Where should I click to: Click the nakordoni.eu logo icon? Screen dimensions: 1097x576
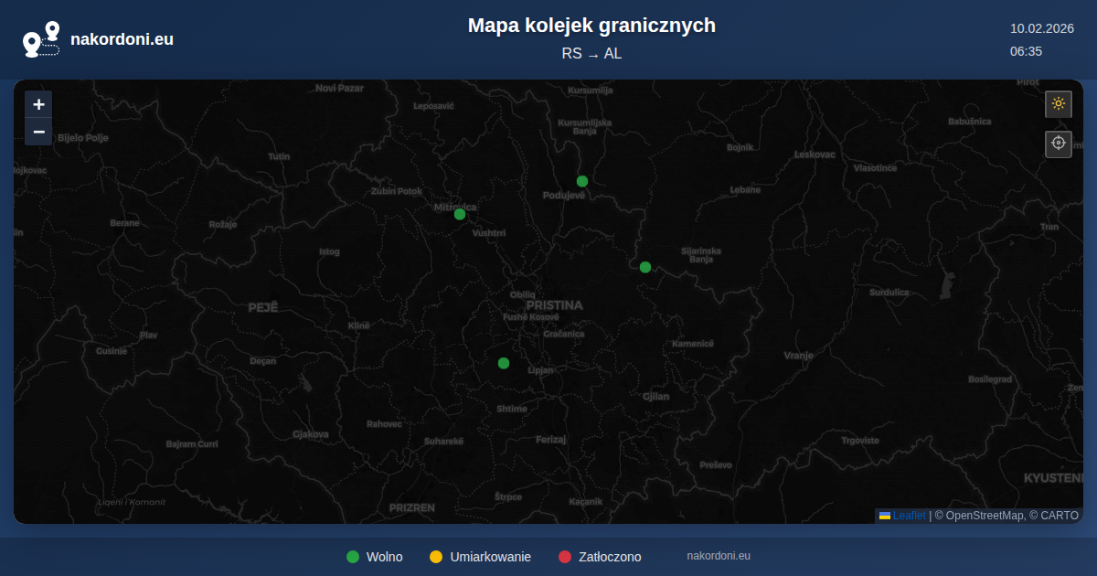41,39
